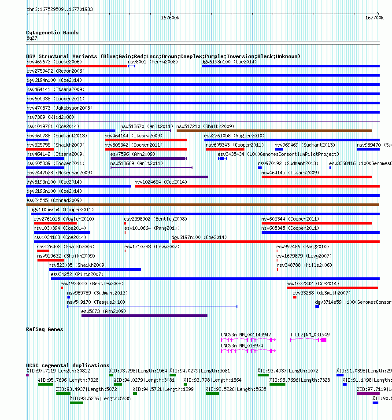Click complex variant nsv517210 (Shaikh2009)
This screenshot has width=392, height=420.
point(274,131)
